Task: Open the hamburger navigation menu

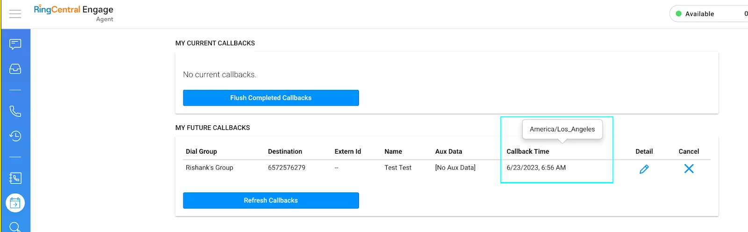Action: click(x=15, y=14)
